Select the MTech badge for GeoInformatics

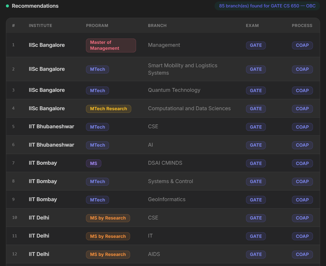pyautogui.click(x=97, y=200)
